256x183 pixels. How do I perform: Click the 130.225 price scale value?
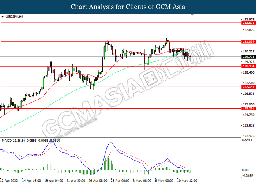point(249,51)
